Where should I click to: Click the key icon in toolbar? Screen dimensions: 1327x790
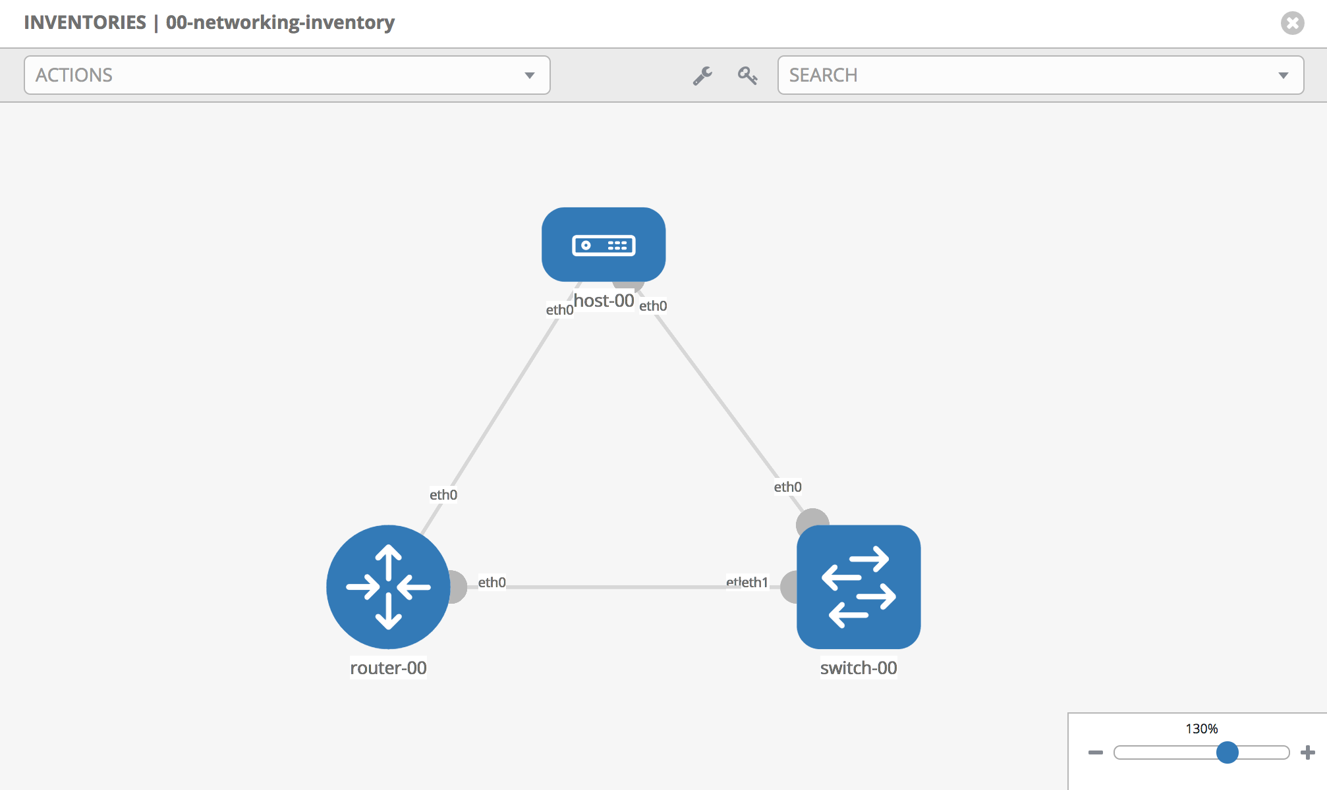747,76
